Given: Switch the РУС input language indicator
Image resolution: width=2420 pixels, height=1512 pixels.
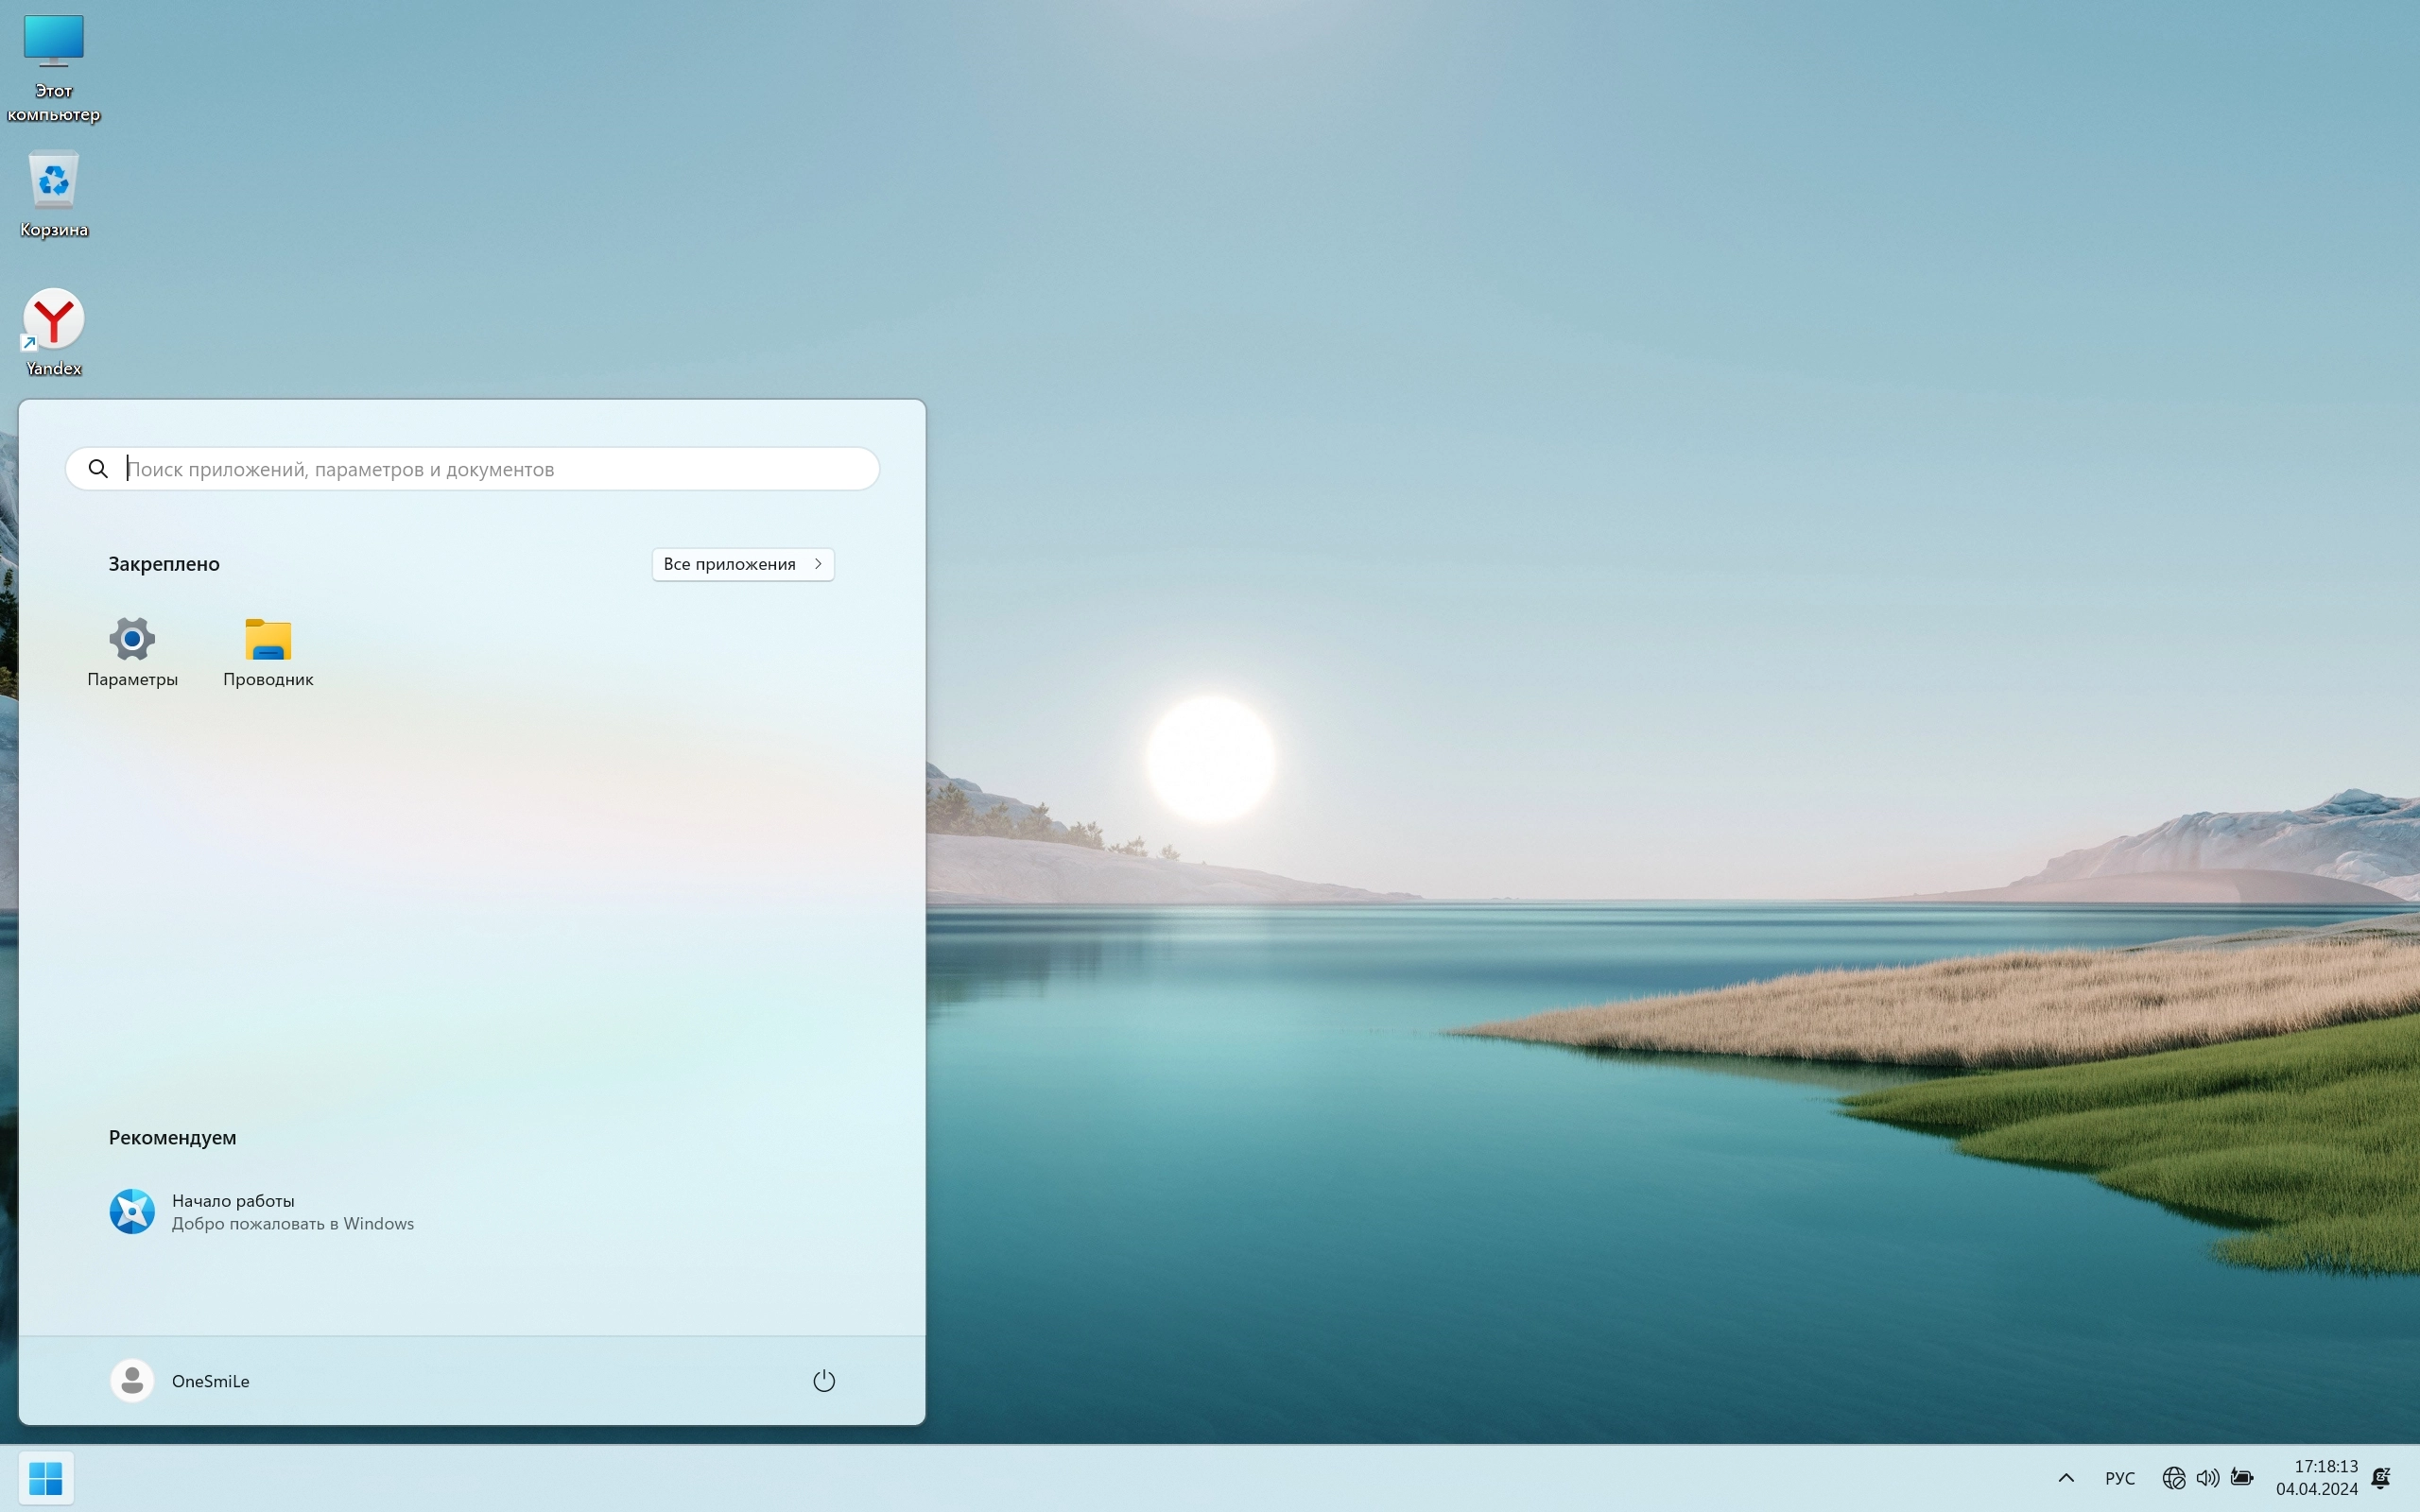Looking at the screenshot, I should [2119, 1477].
